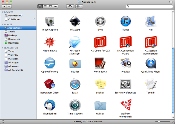The width and height of the screenshot is (175, 124).
Task: Open the All Movies smart folder
Action: coord(18,66)
